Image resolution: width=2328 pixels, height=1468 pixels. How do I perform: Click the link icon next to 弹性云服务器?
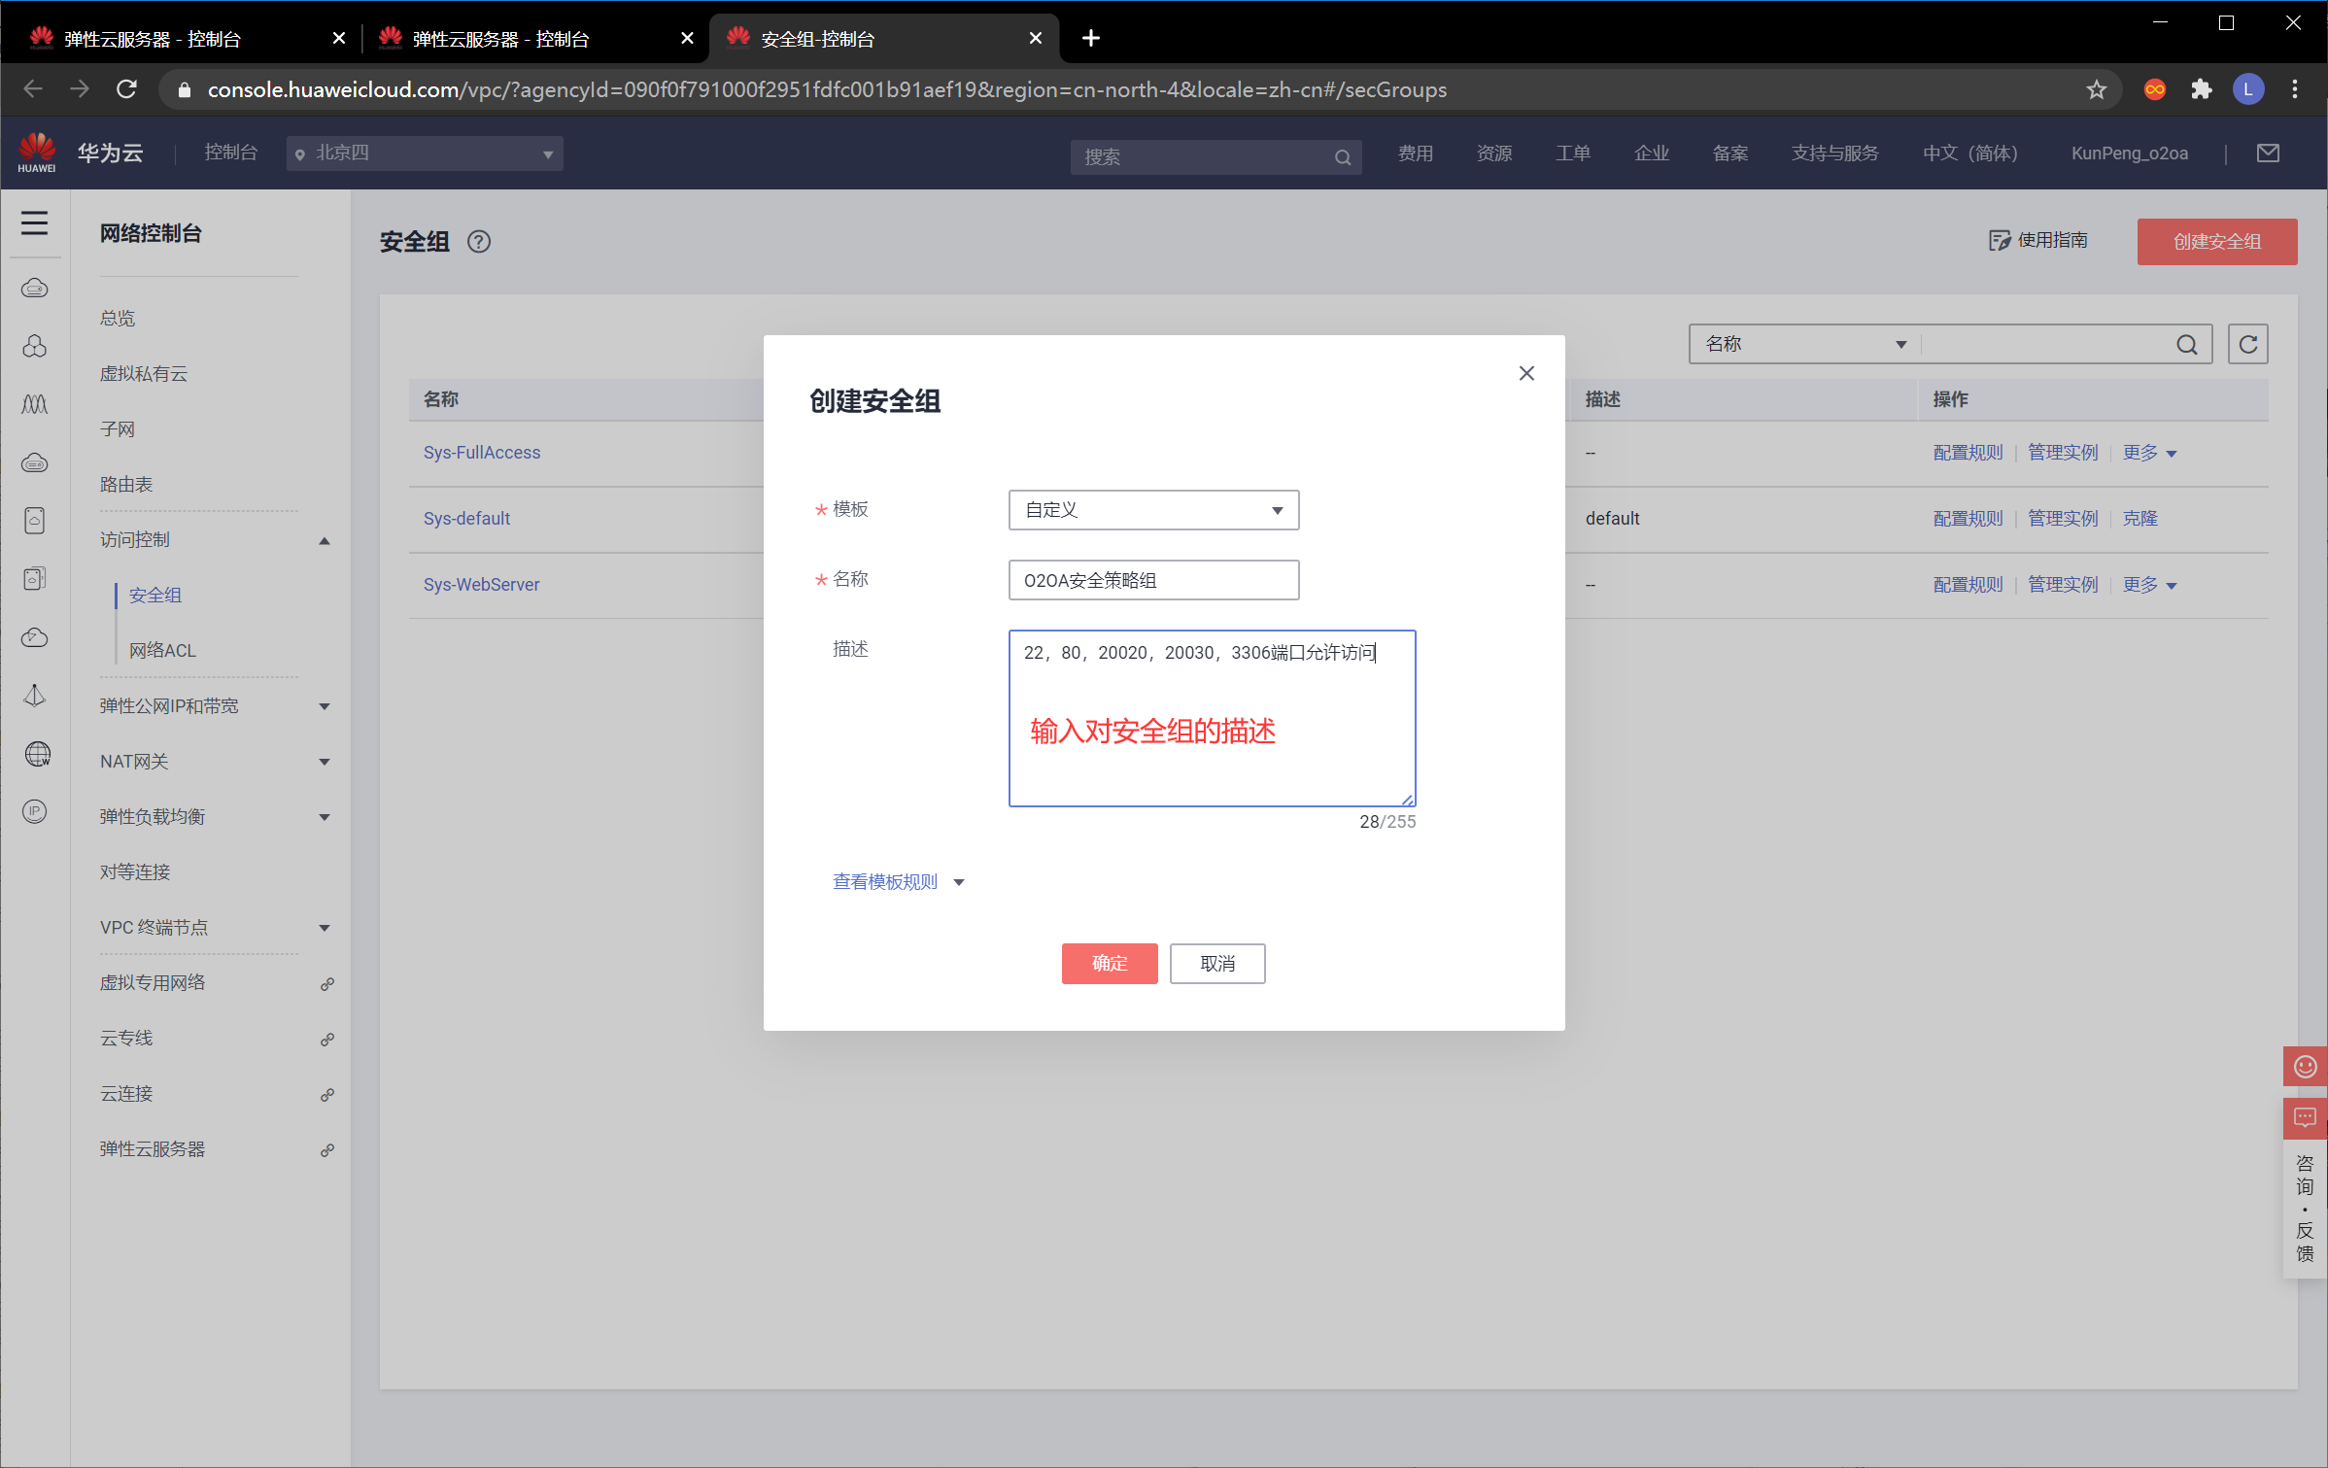point(327,1149)
